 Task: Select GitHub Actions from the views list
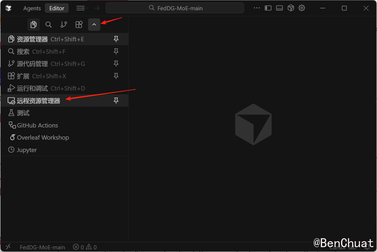37,125
